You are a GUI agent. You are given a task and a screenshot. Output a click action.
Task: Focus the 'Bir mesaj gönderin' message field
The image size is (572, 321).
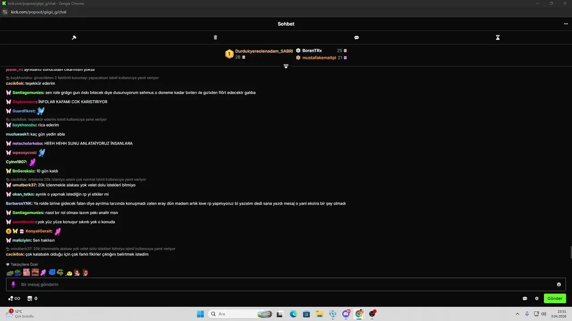coord(286,284)
